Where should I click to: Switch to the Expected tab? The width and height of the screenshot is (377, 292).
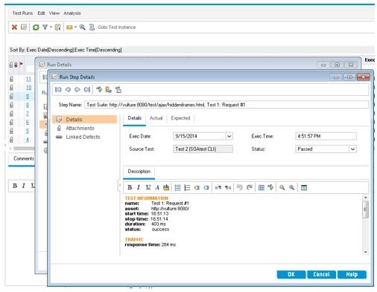tap(180, 118)
